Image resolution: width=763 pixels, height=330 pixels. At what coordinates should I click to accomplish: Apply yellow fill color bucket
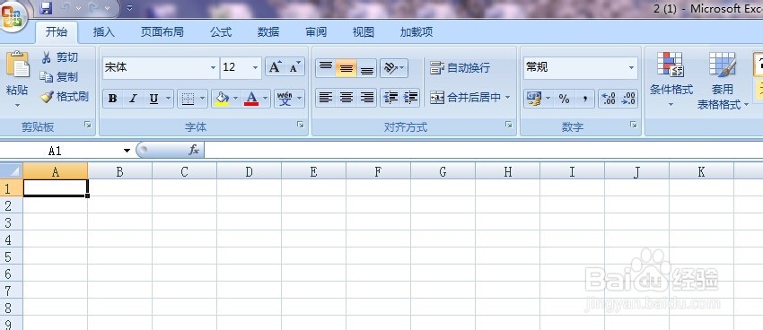tap(222, 99)
